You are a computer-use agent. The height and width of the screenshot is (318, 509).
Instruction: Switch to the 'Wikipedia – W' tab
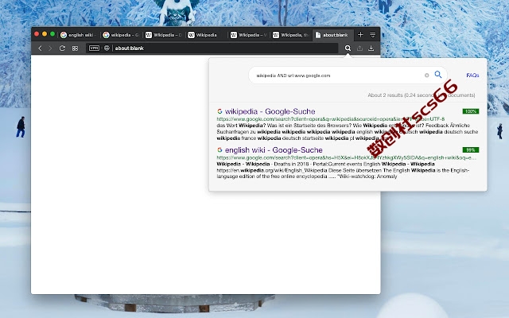click(x=248, y=35)
